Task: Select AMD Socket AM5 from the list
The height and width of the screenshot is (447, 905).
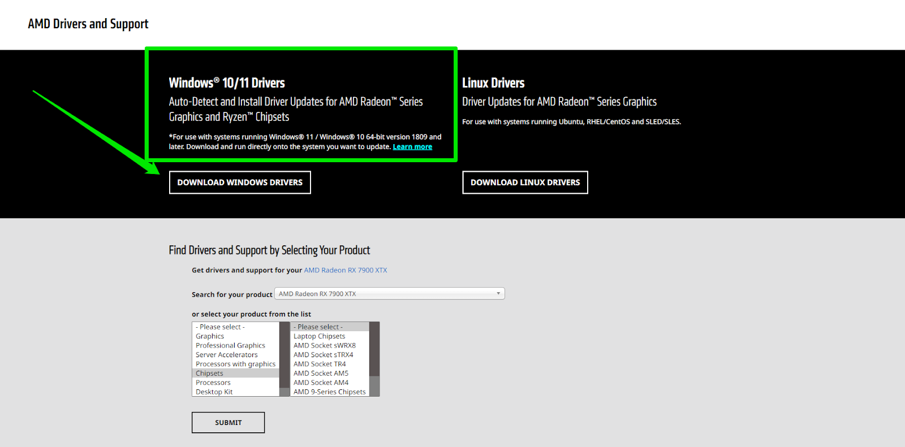Action: [330, 373]
